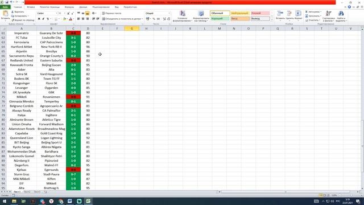Apply the Good (Хороший) green cell style
Viewport: 364px width, 205px height.
[220, 19]
